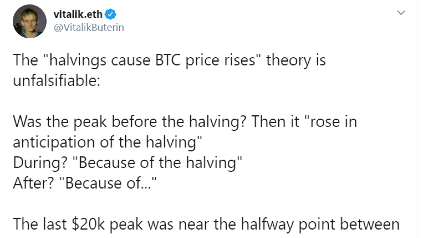Click the words "halfway point between" in the tweet
The height and width of the screenshot is (238, 423).
(x=320, y=224)
